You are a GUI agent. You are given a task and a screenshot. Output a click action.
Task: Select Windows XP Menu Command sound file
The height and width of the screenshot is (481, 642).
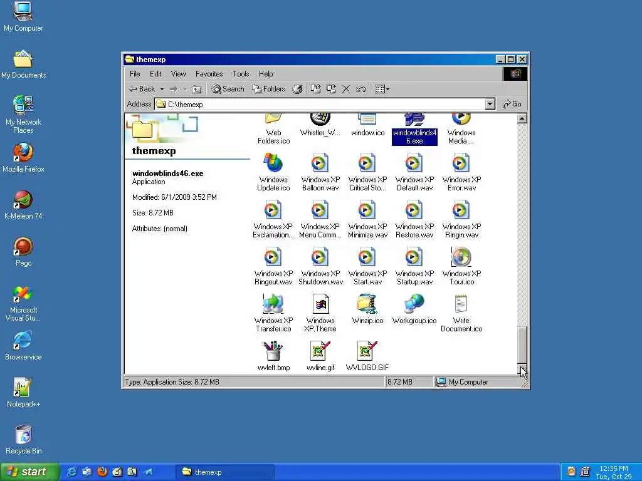click(x=320, y=219)
